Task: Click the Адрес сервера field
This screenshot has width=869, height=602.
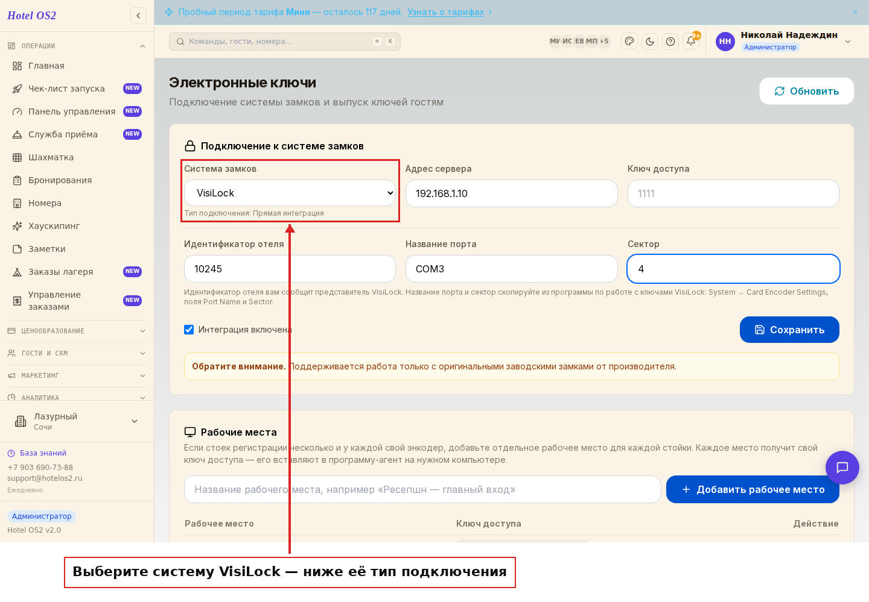Action: coord(512,193)
